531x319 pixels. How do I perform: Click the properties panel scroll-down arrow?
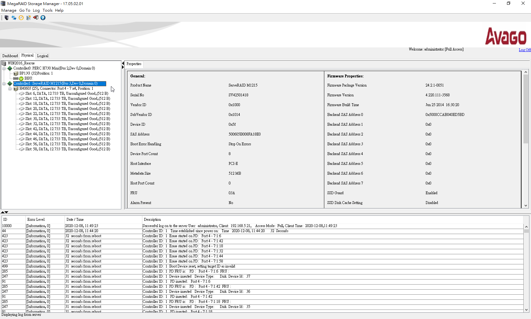(x=526, y=206)
